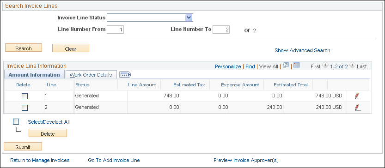The image size is (385, 168).
Task: Check Delete box for line 2
Action: (25, 108)
